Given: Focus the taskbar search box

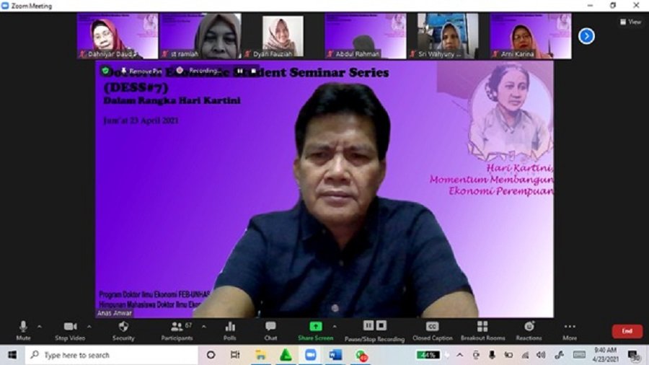Looking at the screenshot, I should tap(111, 355).
